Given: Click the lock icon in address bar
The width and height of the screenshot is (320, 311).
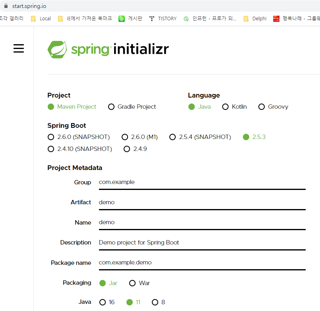Looking at the screenshot, I should pyautogui.click(x=6, y=6).
